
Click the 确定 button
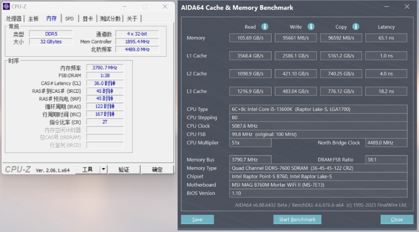(x=157, y=170)
